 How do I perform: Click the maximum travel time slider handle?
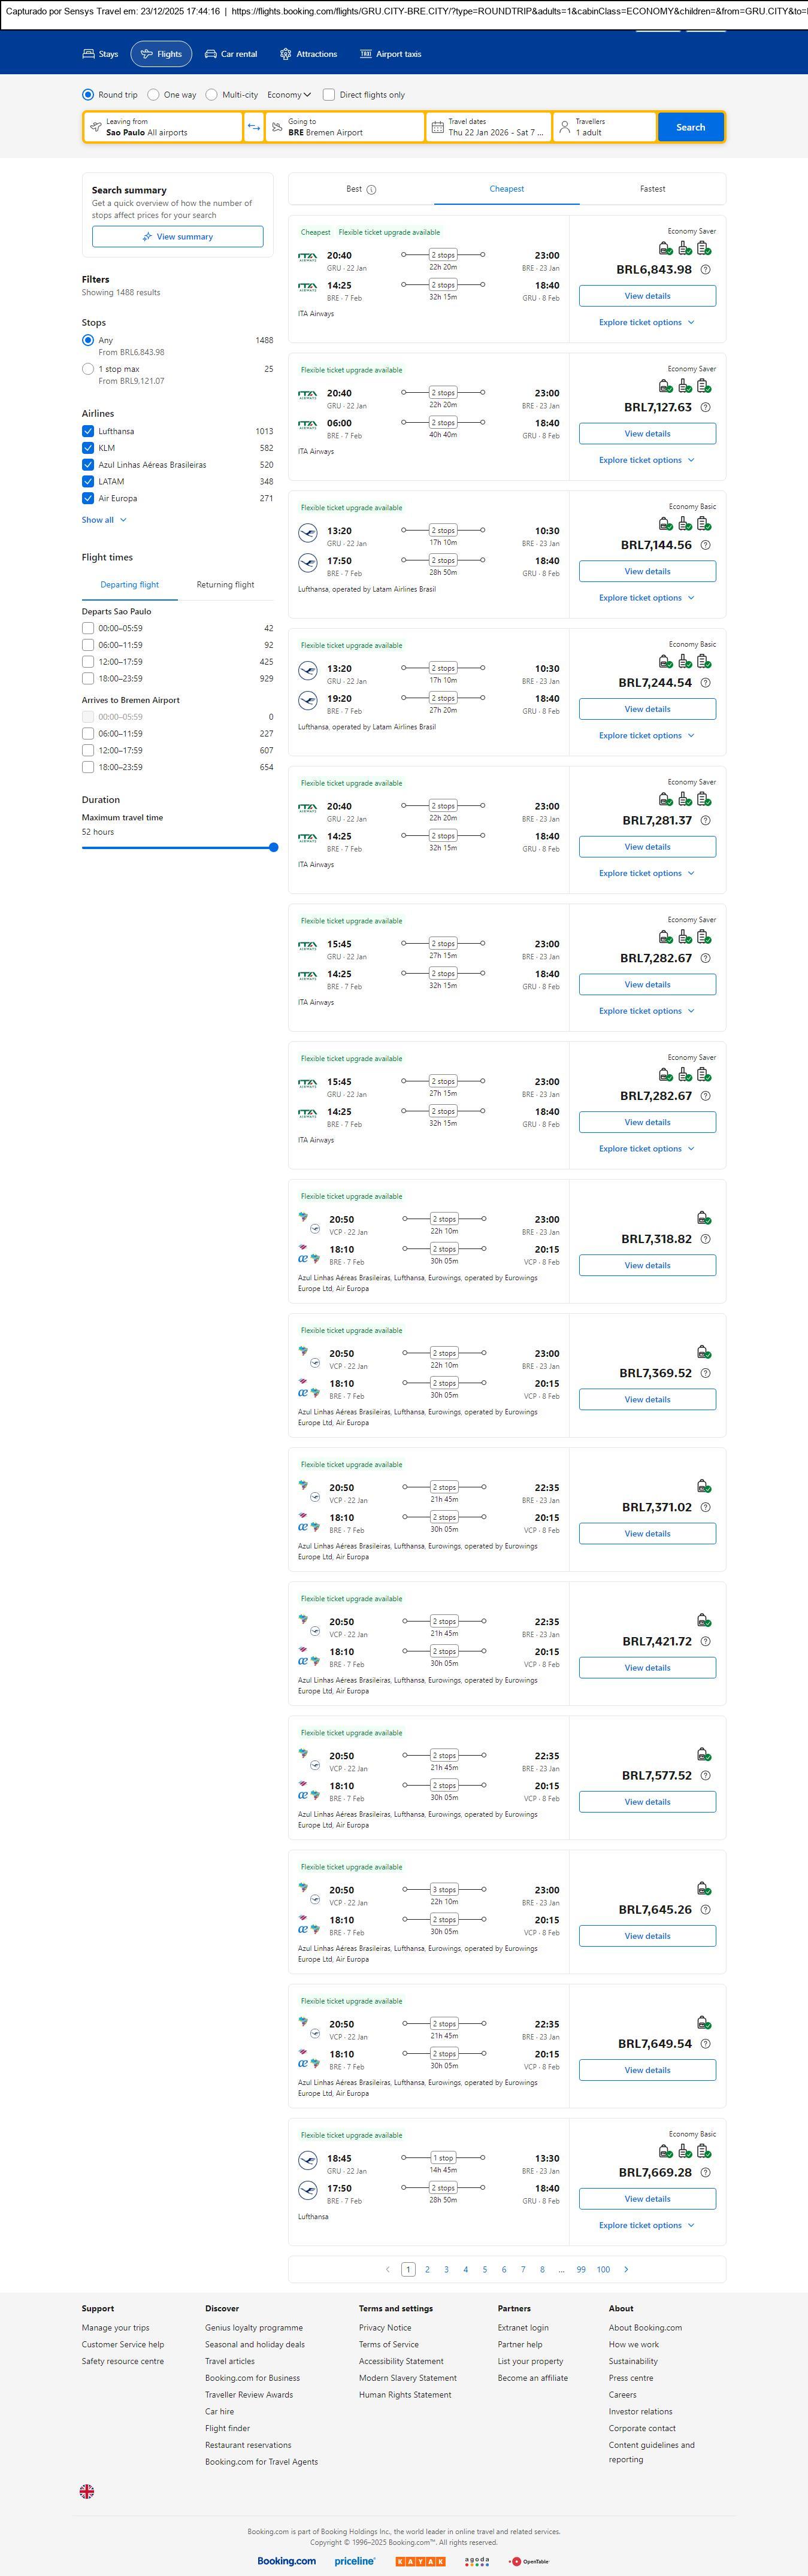(273, 847)
